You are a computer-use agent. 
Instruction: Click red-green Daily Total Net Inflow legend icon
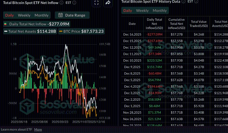click(x=6, y=24)
